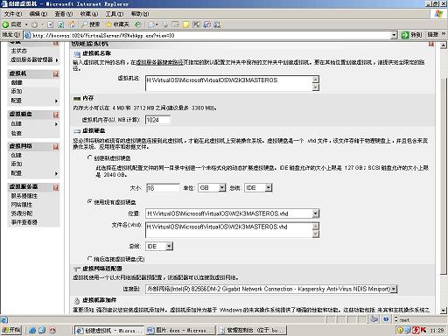Click the 虚拟网络 section help icon in sidebar
The image size is (448, 336).
point(56,146)
